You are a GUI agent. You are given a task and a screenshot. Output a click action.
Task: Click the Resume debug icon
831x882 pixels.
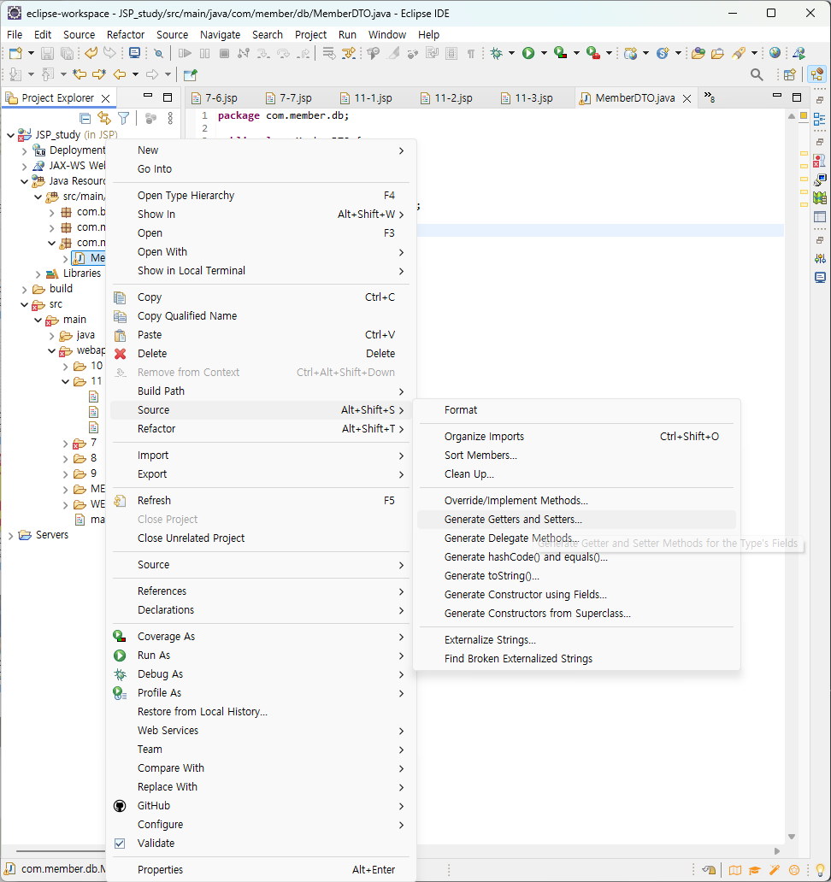pyautogui.click(x=185, y=54)
